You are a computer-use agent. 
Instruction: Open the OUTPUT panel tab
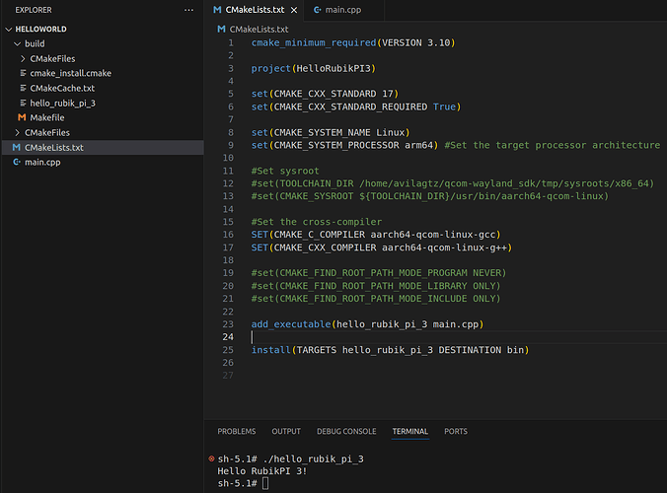pos(286,432)
